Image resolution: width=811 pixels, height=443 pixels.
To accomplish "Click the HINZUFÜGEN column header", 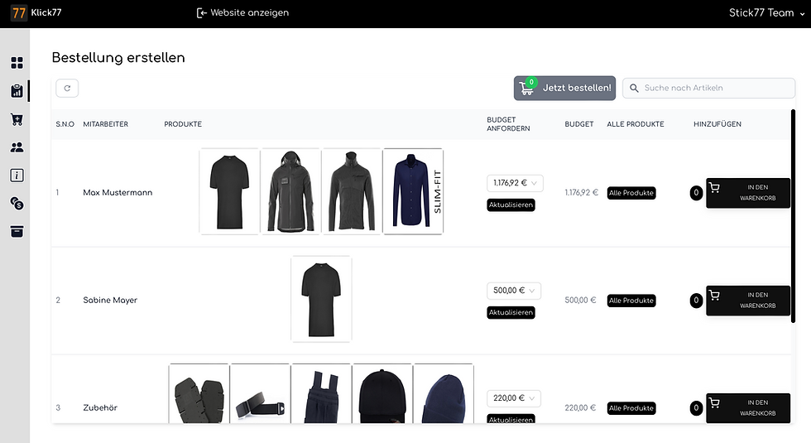I will click(717, 124).
